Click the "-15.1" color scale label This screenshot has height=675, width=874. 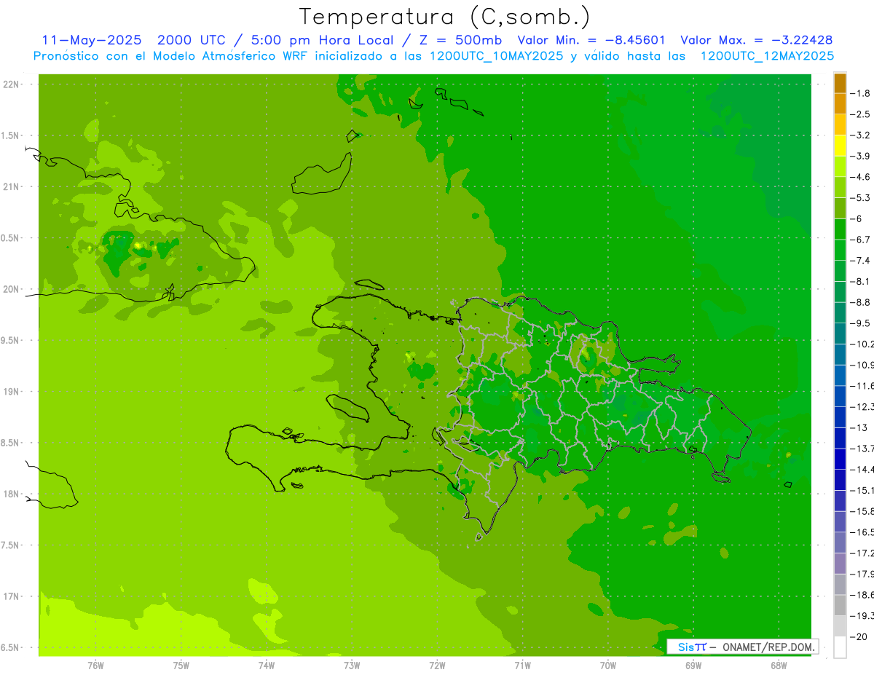click(x=864, y=490)
